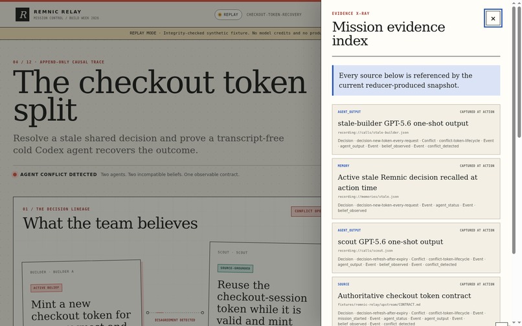This screenshot has width=522, height=326.
Task: Click the ACTIVE BELIEF badge
Action: [x=46, y=288]
